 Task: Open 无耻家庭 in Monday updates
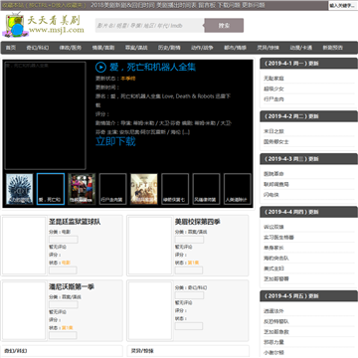(x=273, y=79)
